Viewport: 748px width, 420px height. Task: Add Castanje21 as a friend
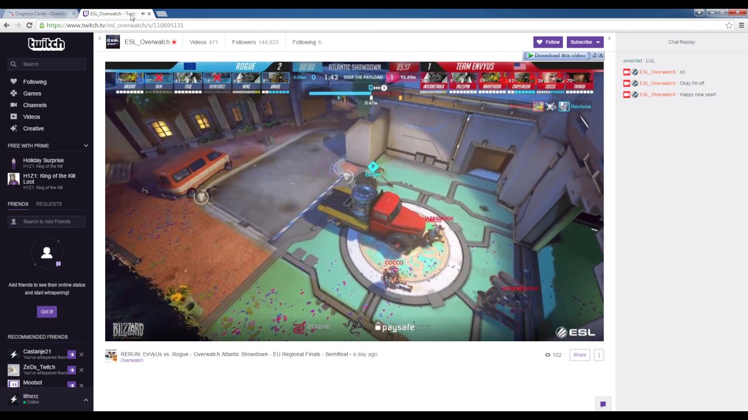point(71,354)
